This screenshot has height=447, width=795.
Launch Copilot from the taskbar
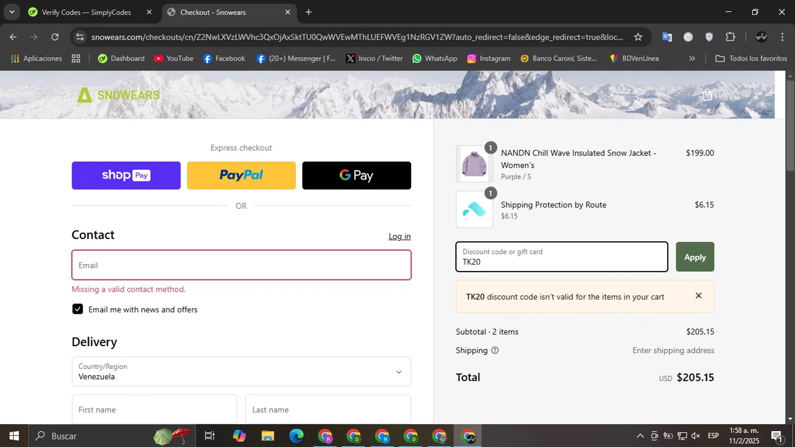click(239, 436)
